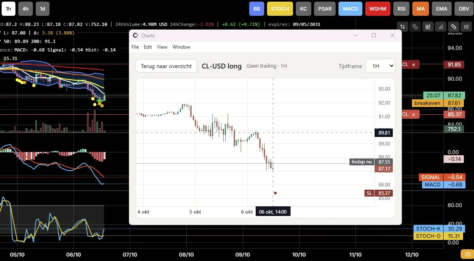Screen dimensions: 474x261
Task: Enable the EMA indicator
Action: coord(442,9)
